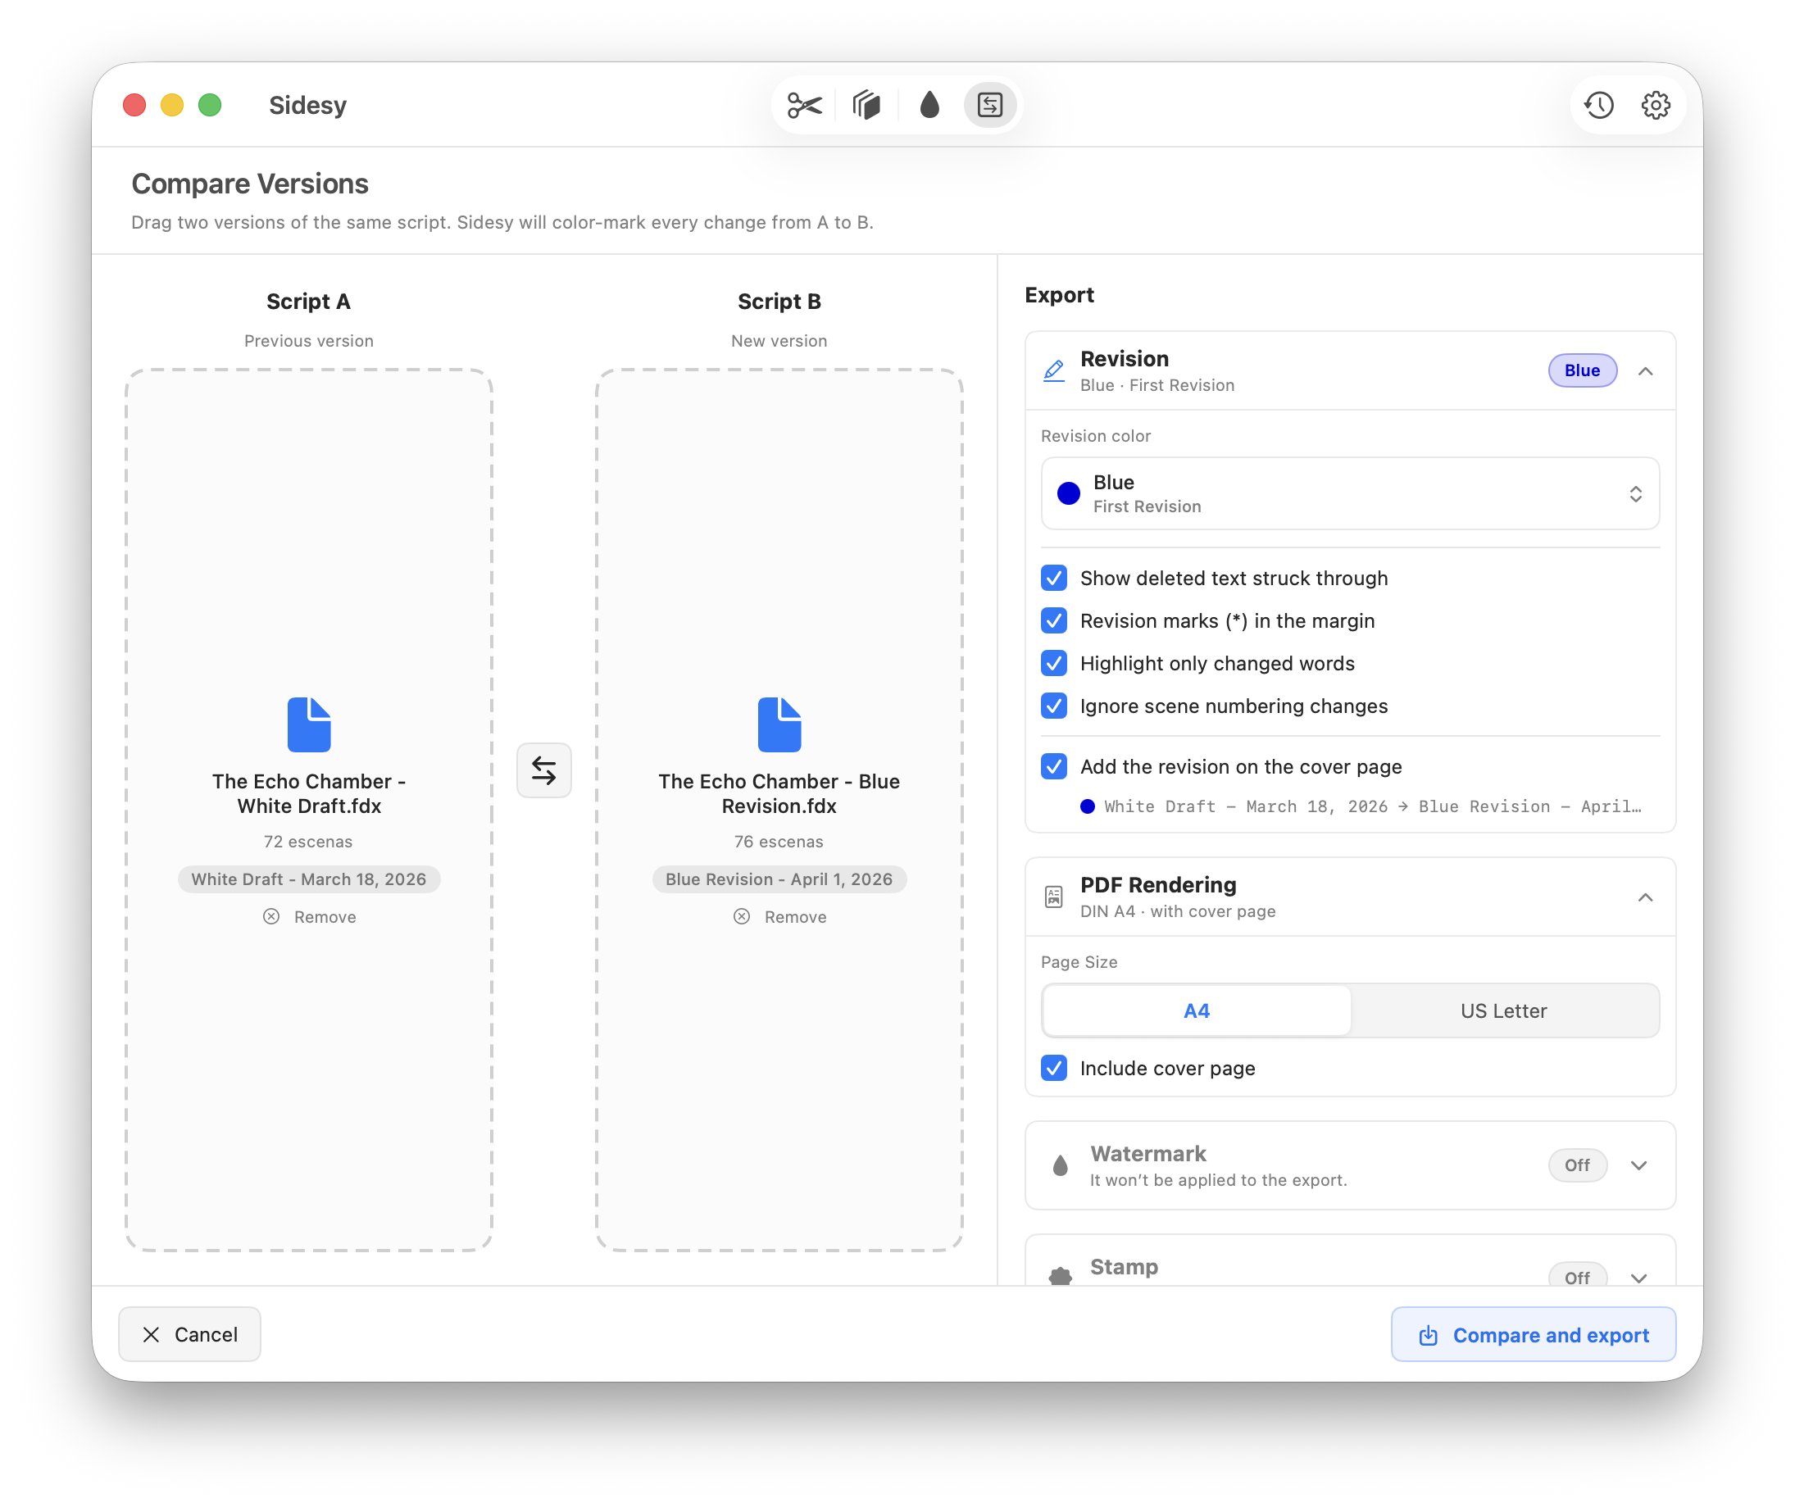Click 'The Echo Chamber - Blue Revision.fdx' filename
The height and width of the screenshot is (1503, 1795).
[779, 794]
